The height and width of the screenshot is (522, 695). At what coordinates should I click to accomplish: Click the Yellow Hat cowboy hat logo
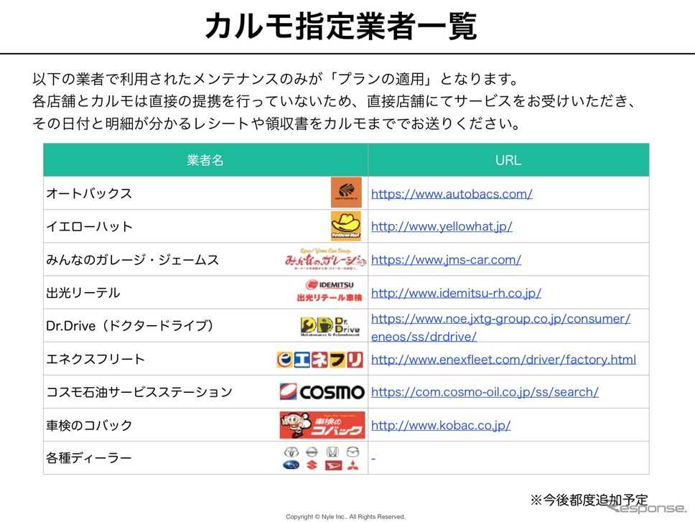coord(346,225)
